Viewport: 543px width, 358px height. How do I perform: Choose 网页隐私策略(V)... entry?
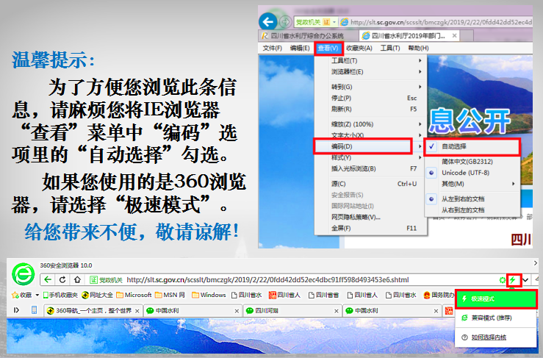[x=370, y=217]
